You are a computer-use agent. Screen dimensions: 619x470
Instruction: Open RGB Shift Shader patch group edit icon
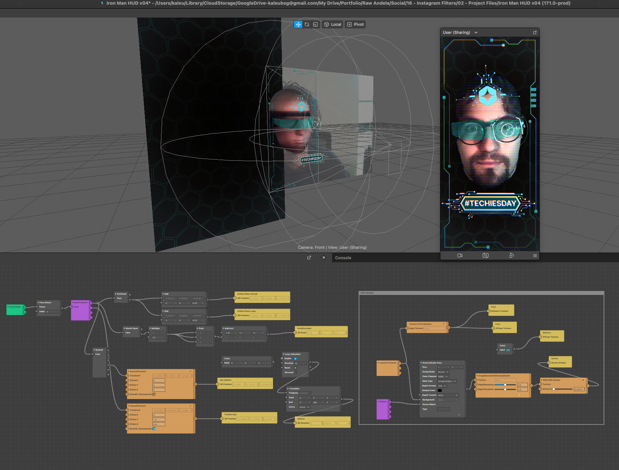(583, 380)
